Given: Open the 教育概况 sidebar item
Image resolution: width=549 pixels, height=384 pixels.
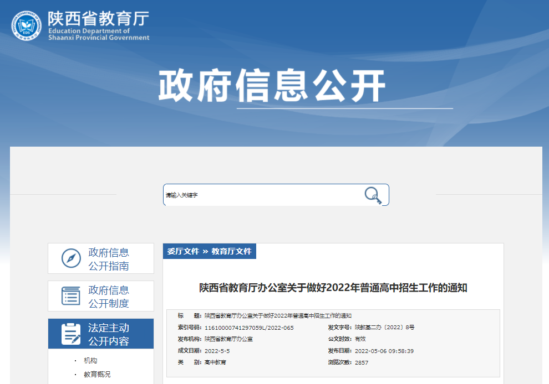Looking at the screenshot, I should (97, 375).
